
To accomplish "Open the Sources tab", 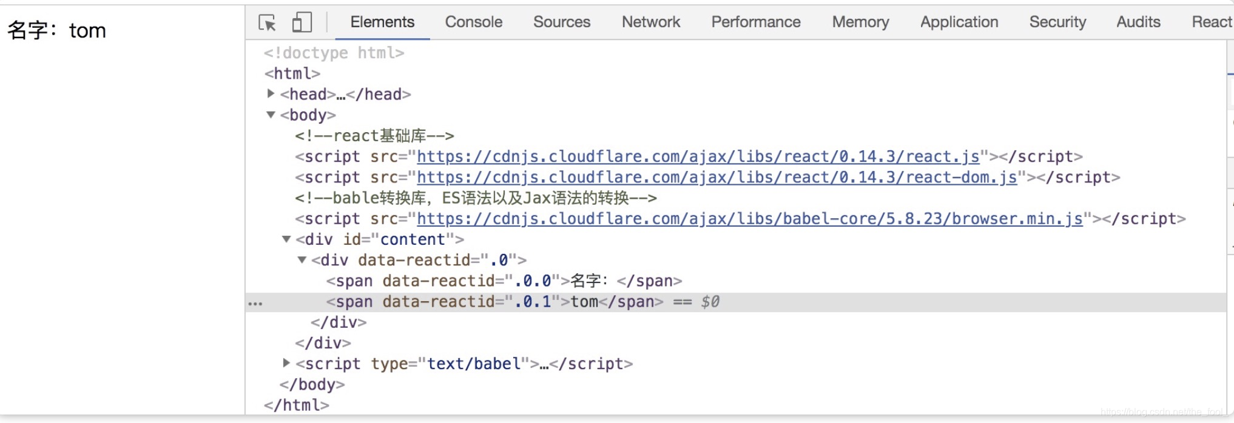I will point(562,22).
